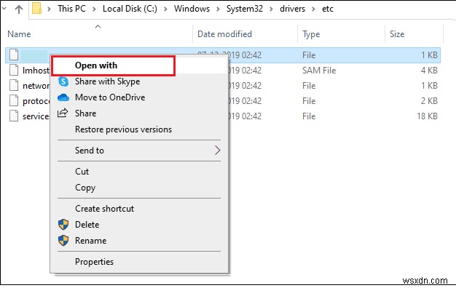Expand chevron after System32 breadcrumb

(271, 9)
